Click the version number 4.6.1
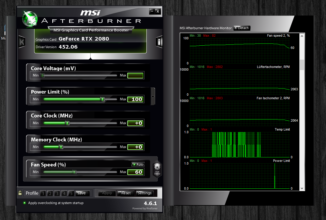326x220 pixels. pyautogui.click(x=150, y=203)
